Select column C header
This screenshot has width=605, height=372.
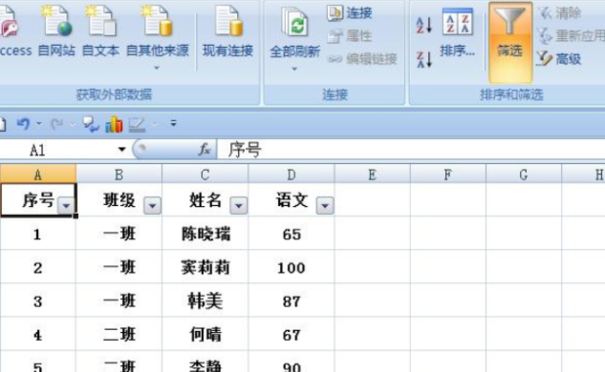click(x=205, y=175)
